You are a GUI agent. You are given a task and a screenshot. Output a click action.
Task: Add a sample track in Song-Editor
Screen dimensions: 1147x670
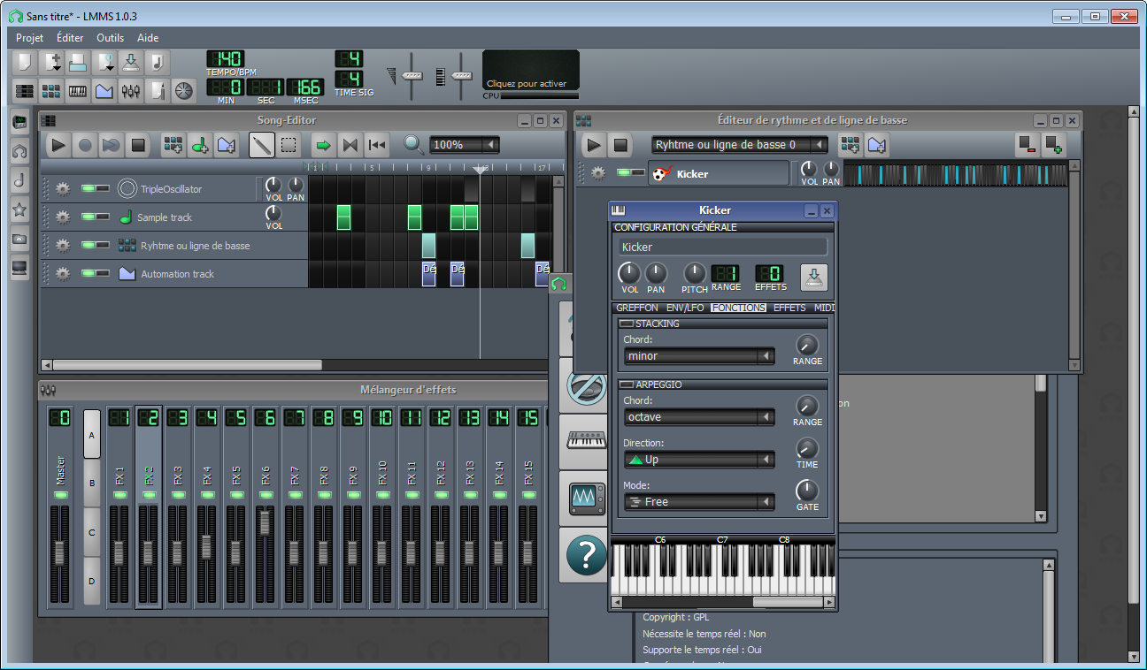pos(199,145)
